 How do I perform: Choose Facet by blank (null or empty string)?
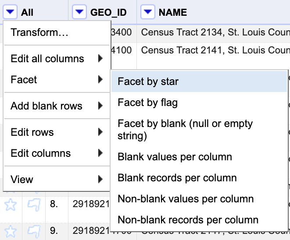(x=185, y=130)
